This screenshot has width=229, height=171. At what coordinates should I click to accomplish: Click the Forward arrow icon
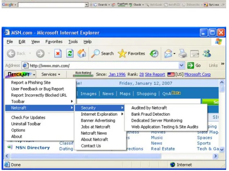pos(40,54)
